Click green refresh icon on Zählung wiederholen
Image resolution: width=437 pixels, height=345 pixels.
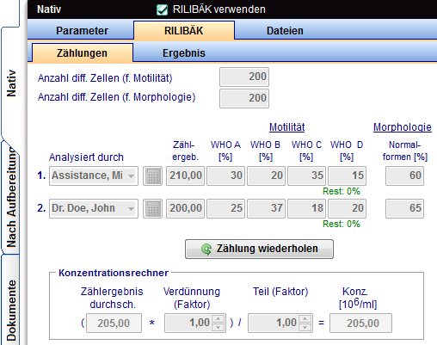coord(206,249)
